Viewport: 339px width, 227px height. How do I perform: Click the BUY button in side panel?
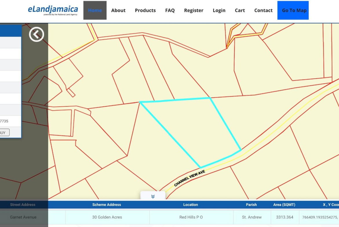4,133
